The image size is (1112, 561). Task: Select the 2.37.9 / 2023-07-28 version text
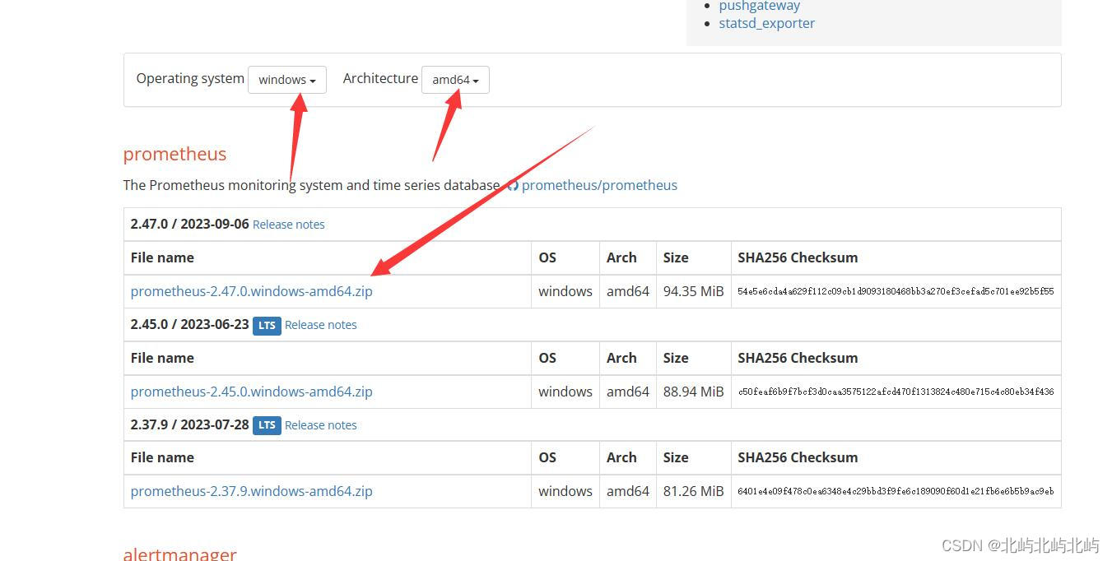(189, 424)
